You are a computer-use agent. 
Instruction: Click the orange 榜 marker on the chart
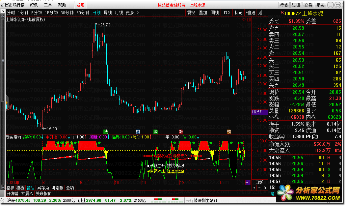click(x=229, y=132)
